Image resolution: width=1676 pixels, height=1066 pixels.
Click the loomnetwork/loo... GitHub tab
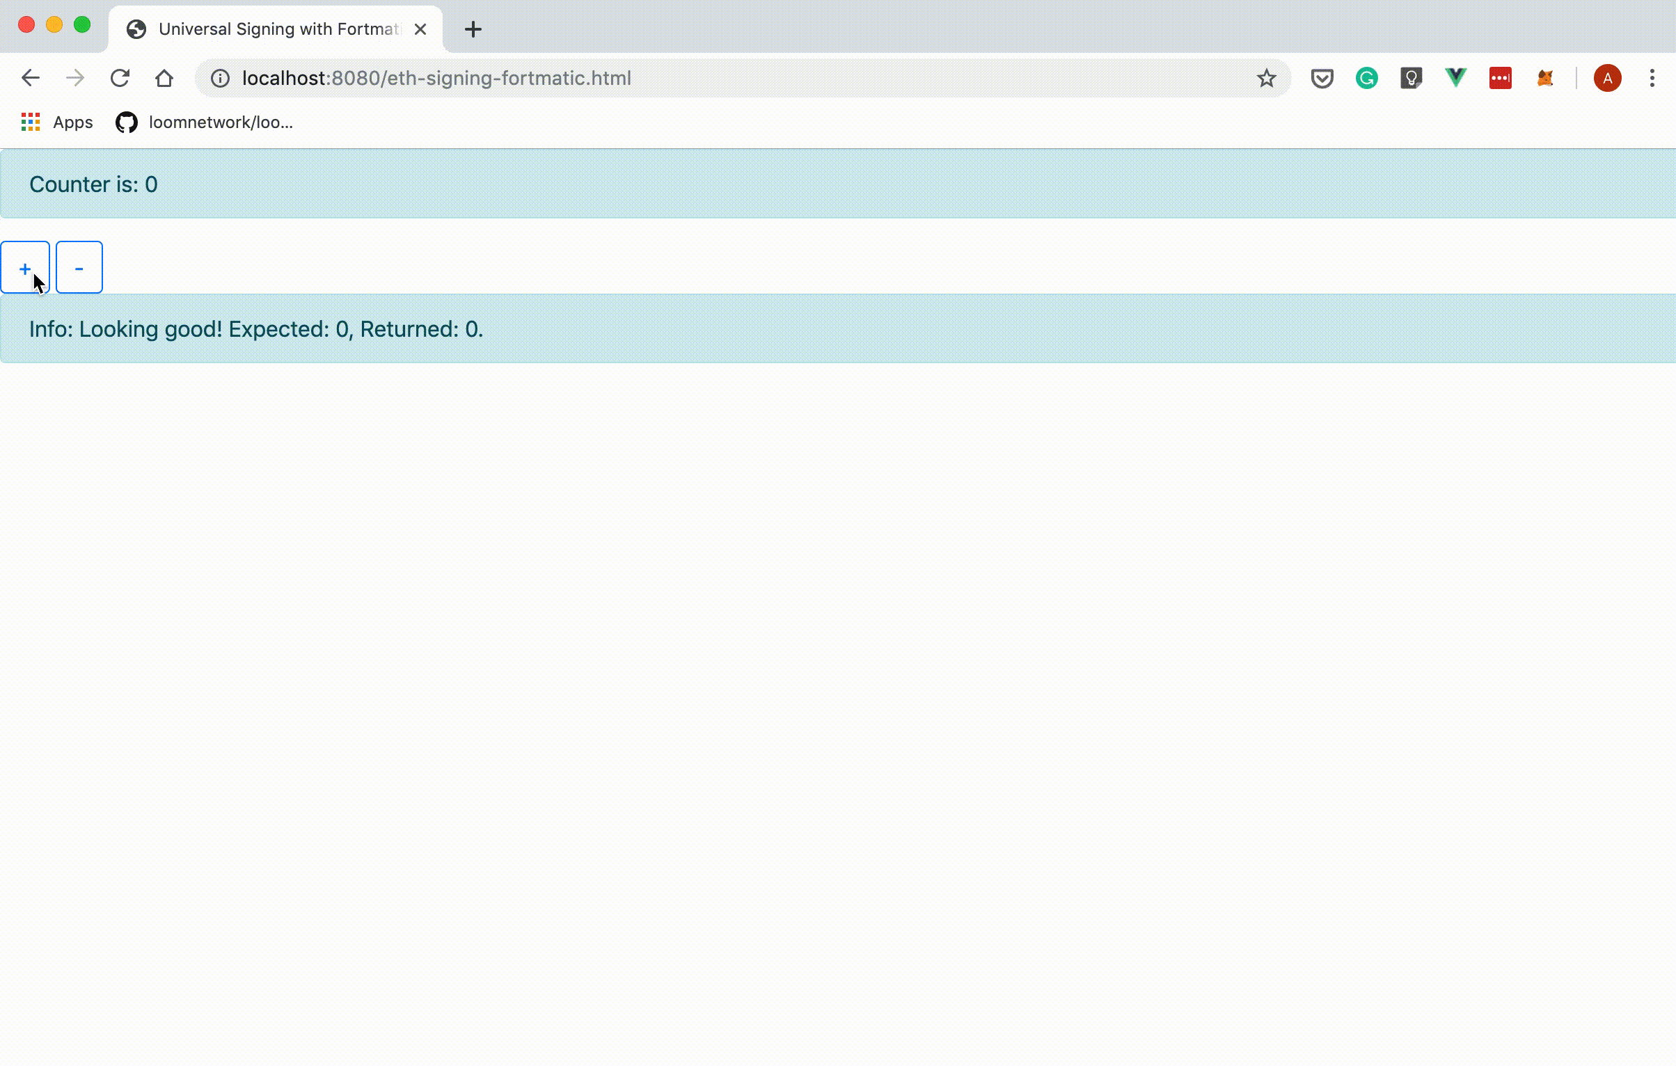(x=203, y=122)
